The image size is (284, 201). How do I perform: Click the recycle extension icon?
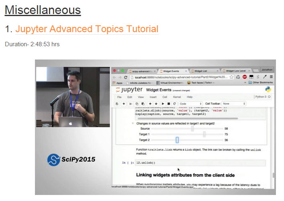238,77
